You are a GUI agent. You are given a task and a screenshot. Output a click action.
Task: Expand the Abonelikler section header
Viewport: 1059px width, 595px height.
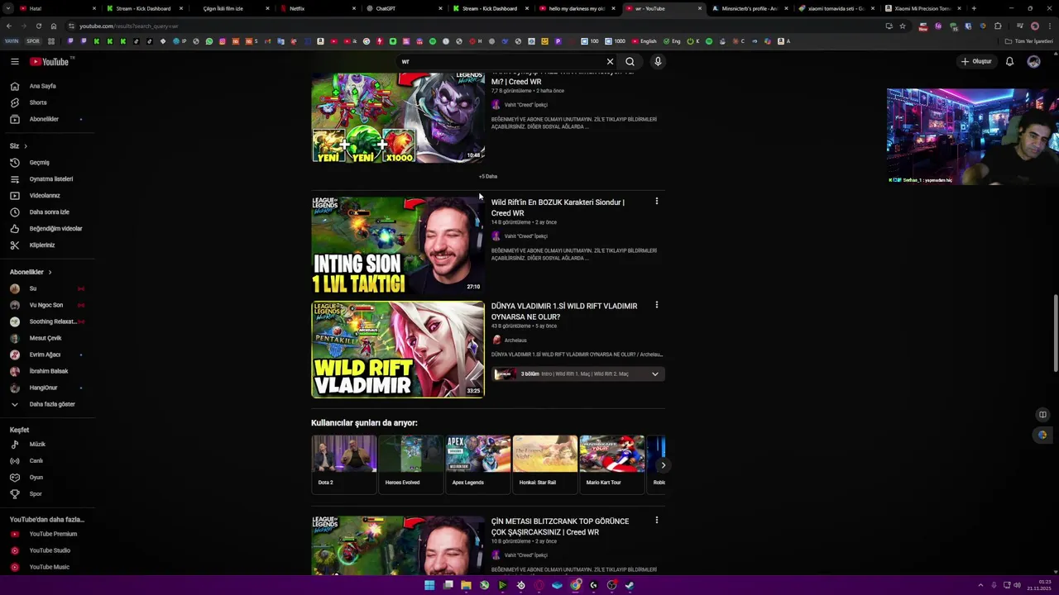point(31,272)
